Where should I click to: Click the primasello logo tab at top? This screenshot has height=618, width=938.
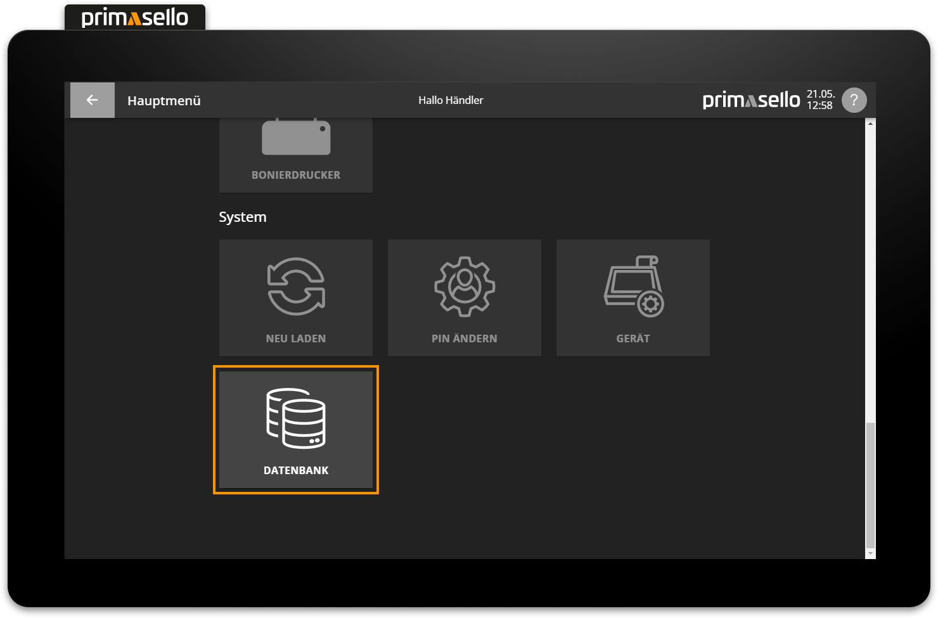coord(135,17)
